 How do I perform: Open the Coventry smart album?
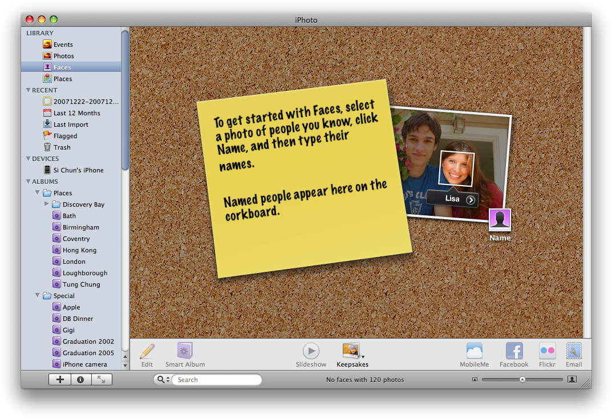[x=71, y=239]
